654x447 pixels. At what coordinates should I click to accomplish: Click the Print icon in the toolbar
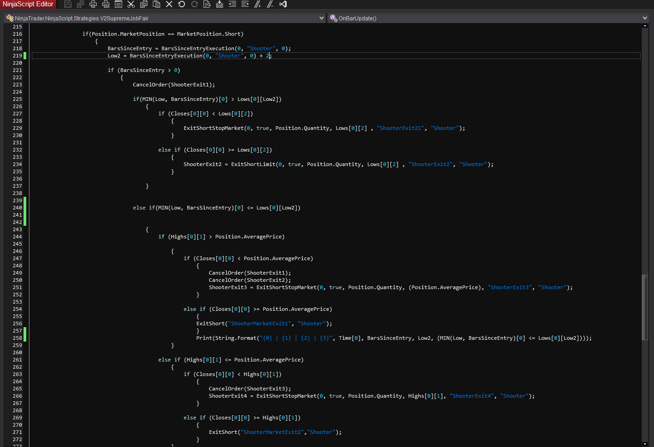point(93,4)
